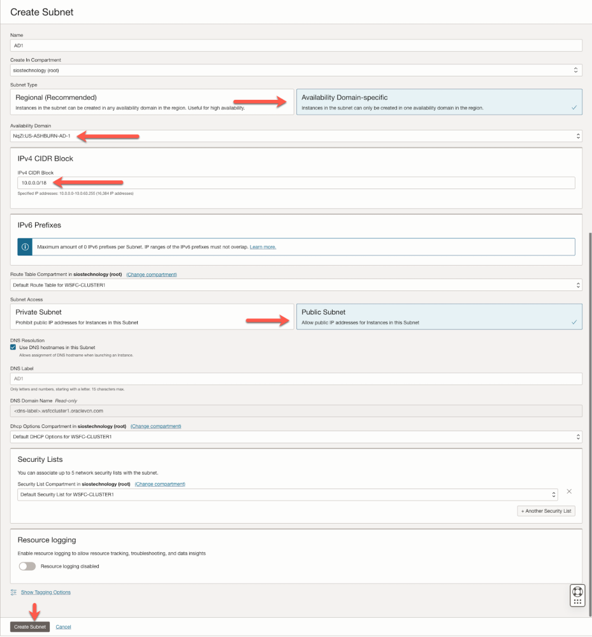Expand the Availability Domain dropdown

296,136
